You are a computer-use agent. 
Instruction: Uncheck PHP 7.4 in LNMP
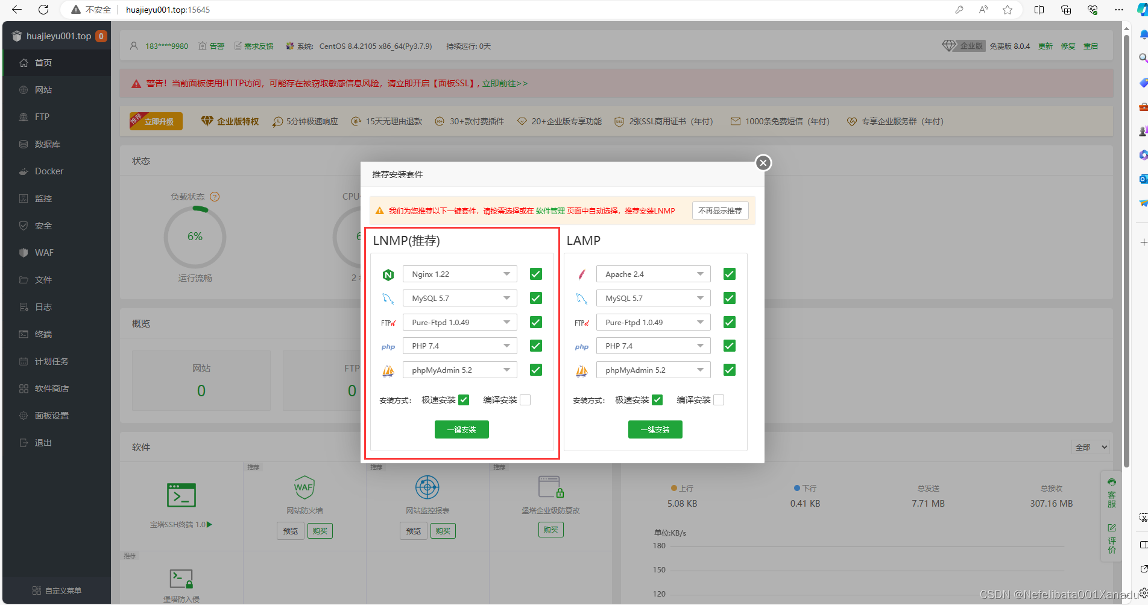[x=535, y=346]
